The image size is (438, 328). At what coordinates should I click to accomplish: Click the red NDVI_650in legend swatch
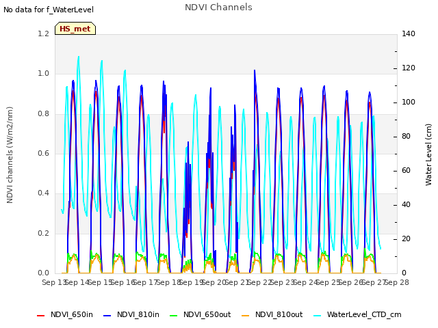point(41,316)
